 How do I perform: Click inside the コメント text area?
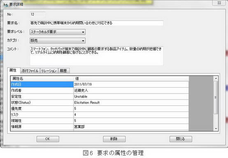pos(97,56)
